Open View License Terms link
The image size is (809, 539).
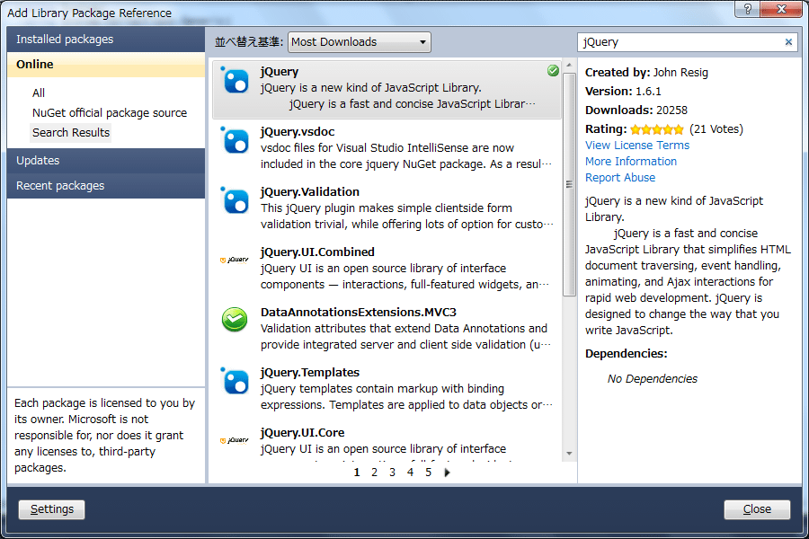coord(637,146)
